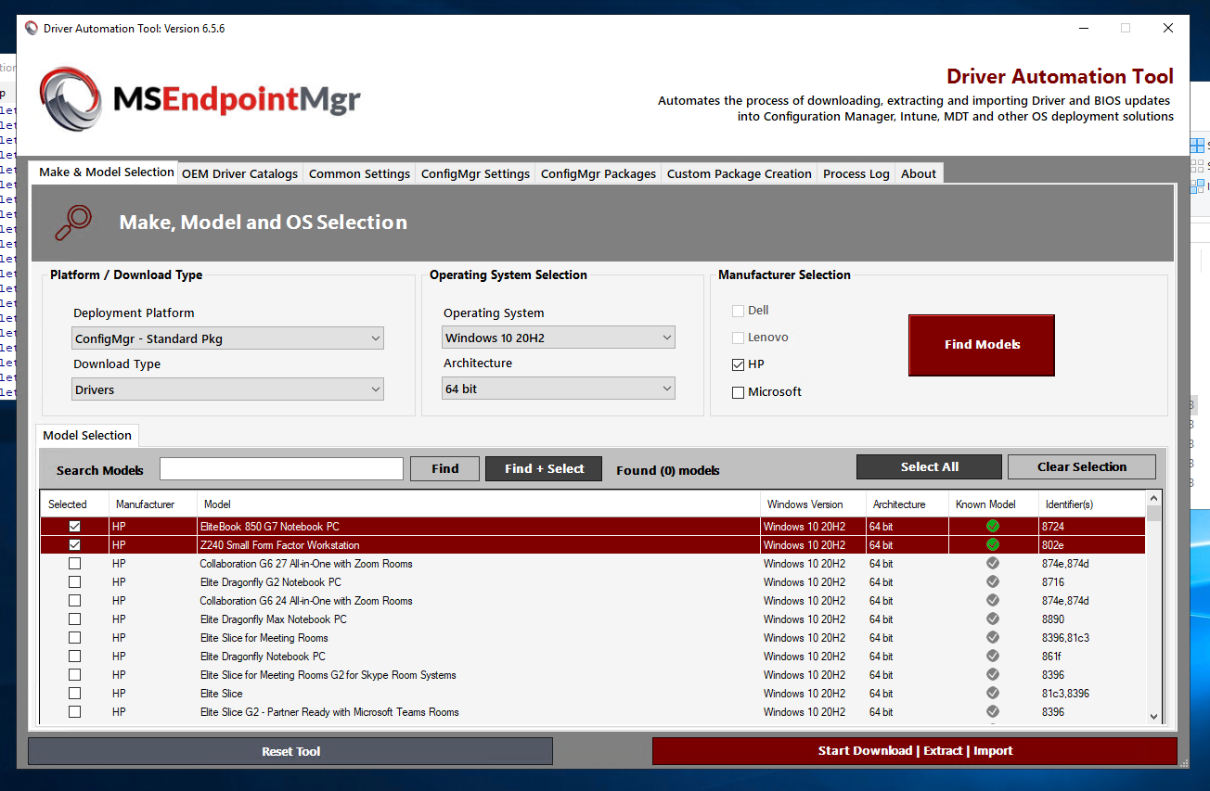The height and width of the screenshot is (791, 1210).
Task: Click the MSEndpointMgr logo
Action: (x=200, y=97)
